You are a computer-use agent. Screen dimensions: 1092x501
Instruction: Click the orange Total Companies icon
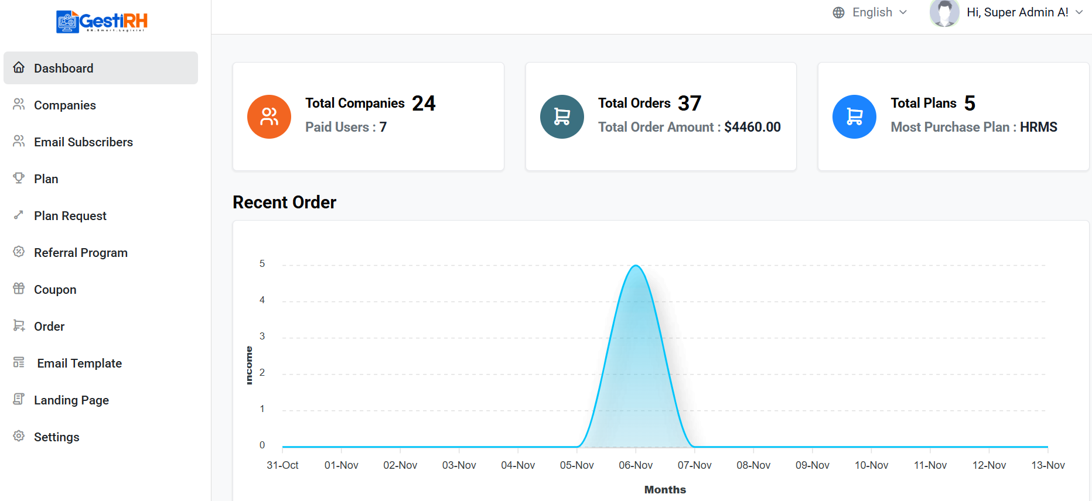[x=269, y=116]
